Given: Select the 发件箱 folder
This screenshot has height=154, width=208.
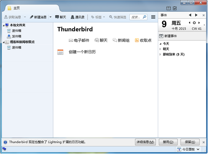Looking at the screenshot, I should [x=17, y=36].
